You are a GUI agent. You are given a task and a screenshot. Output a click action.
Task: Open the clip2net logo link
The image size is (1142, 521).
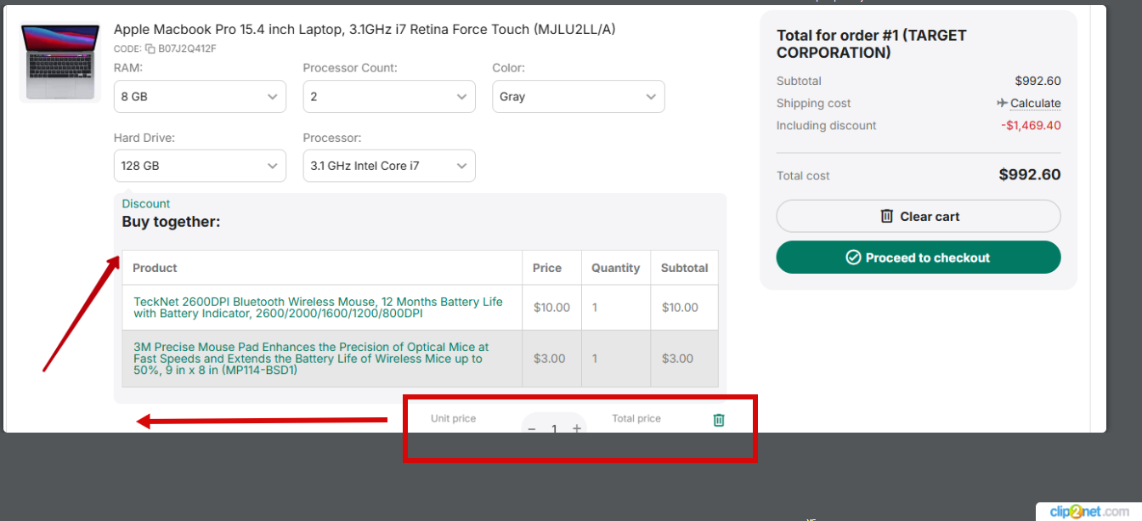coord(1089,511)
